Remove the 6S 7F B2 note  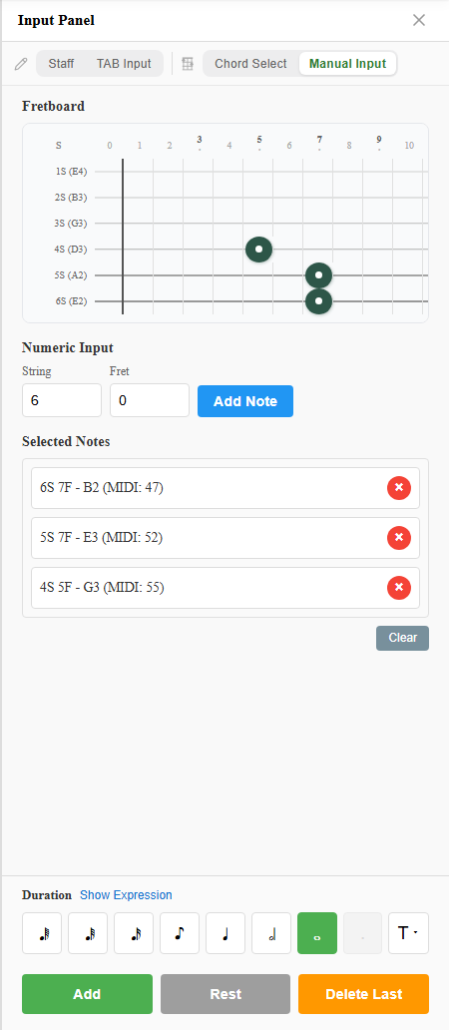[399, 488]
